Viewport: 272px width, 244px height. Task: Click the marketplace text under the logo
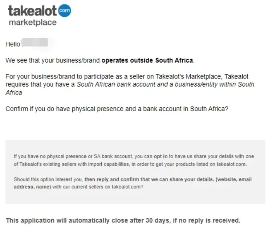(32, 23)
